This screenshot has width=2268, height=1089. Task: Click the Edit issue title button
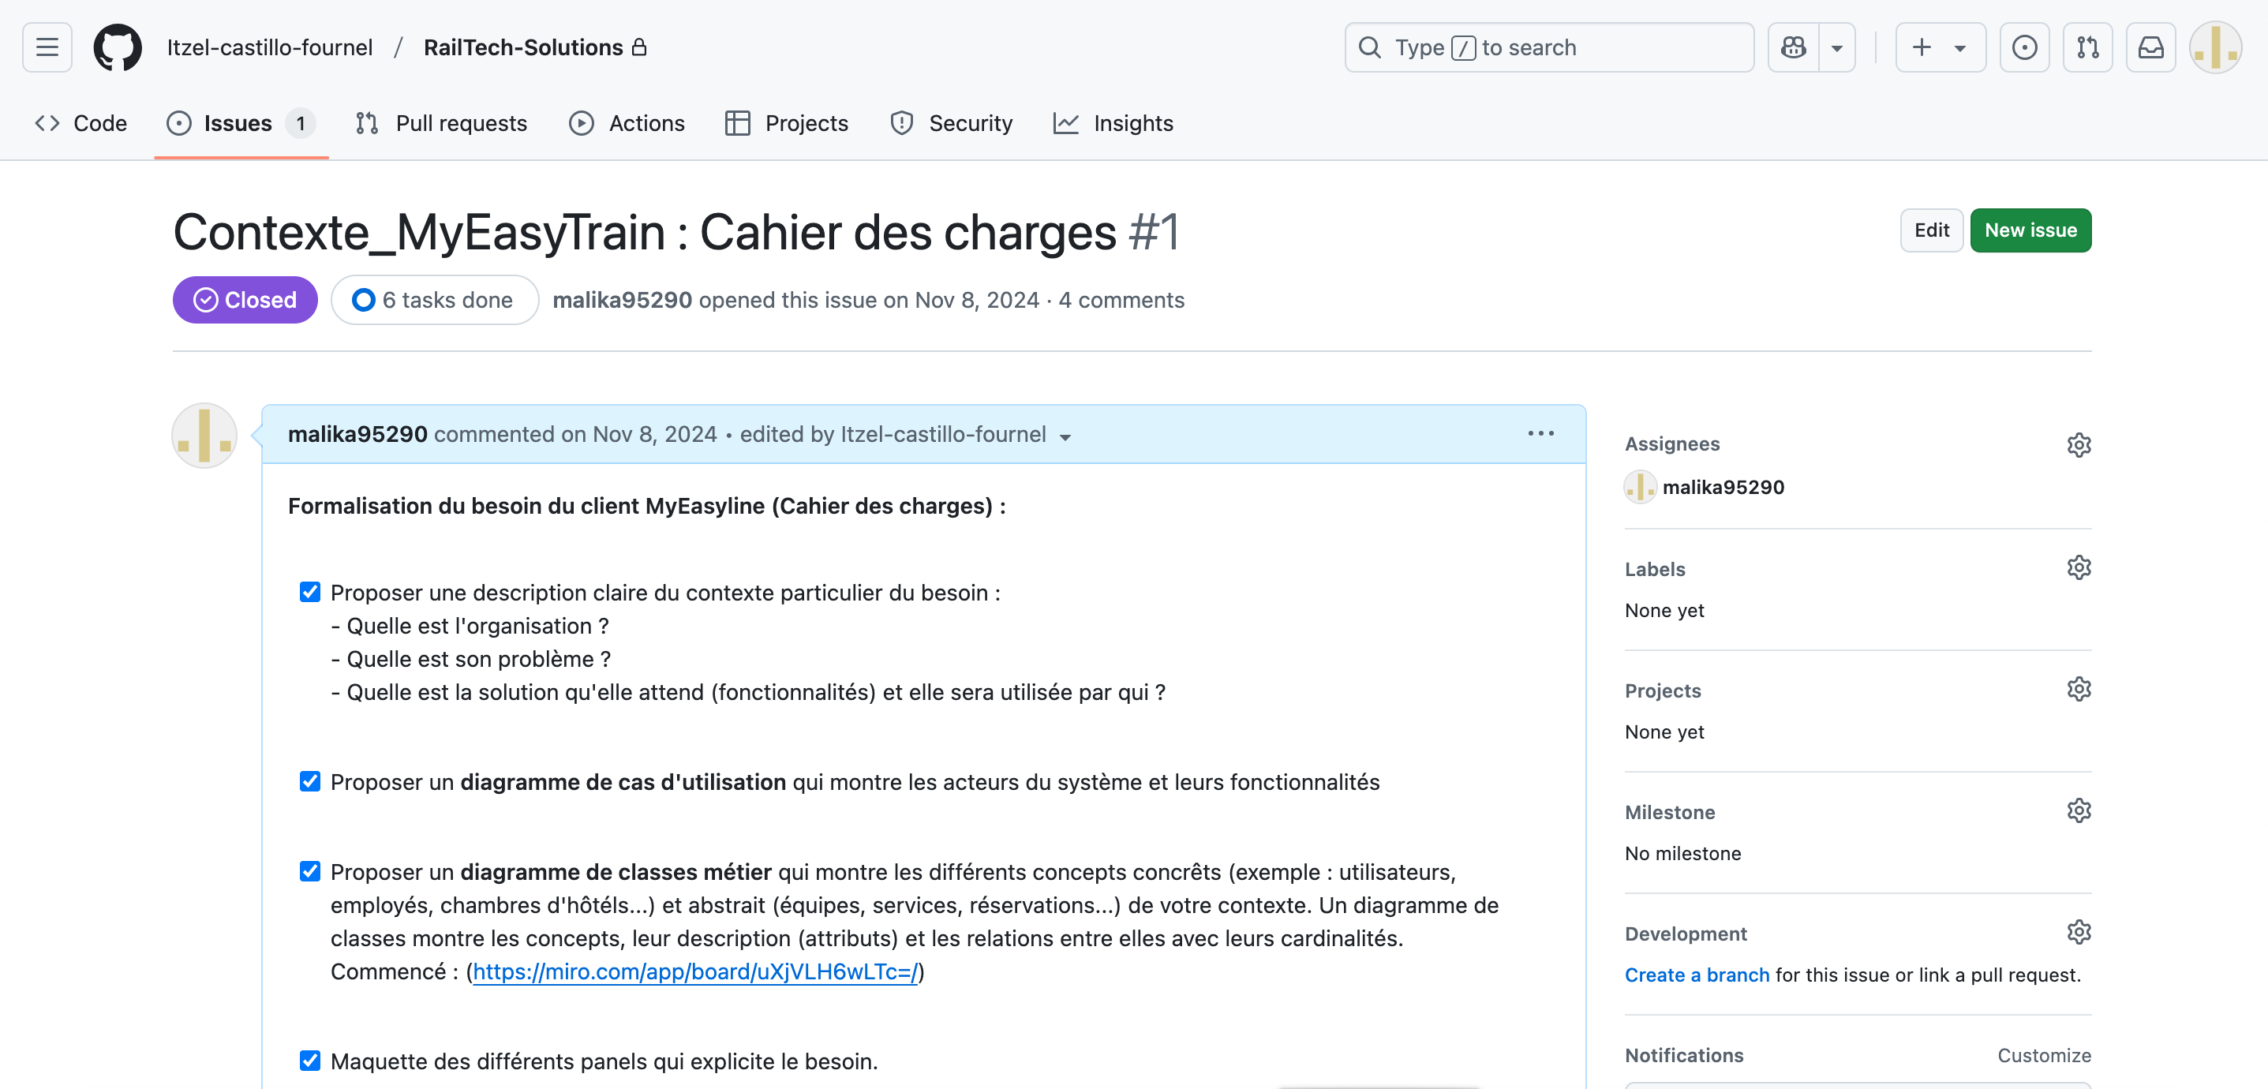click(1932, 230)
